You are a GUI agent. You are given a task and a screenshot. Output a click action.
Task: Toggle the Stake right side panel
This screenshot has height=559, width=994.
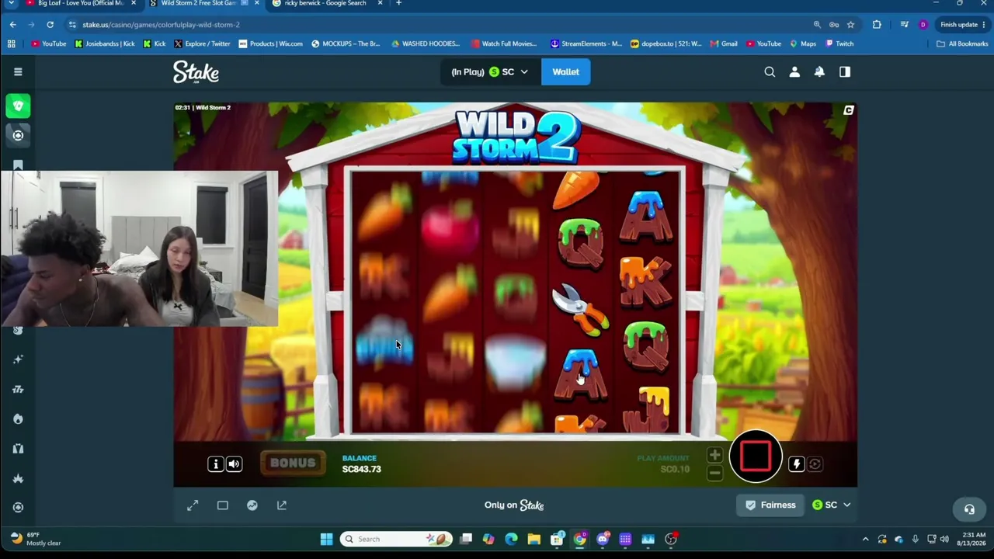pos(845,71)
